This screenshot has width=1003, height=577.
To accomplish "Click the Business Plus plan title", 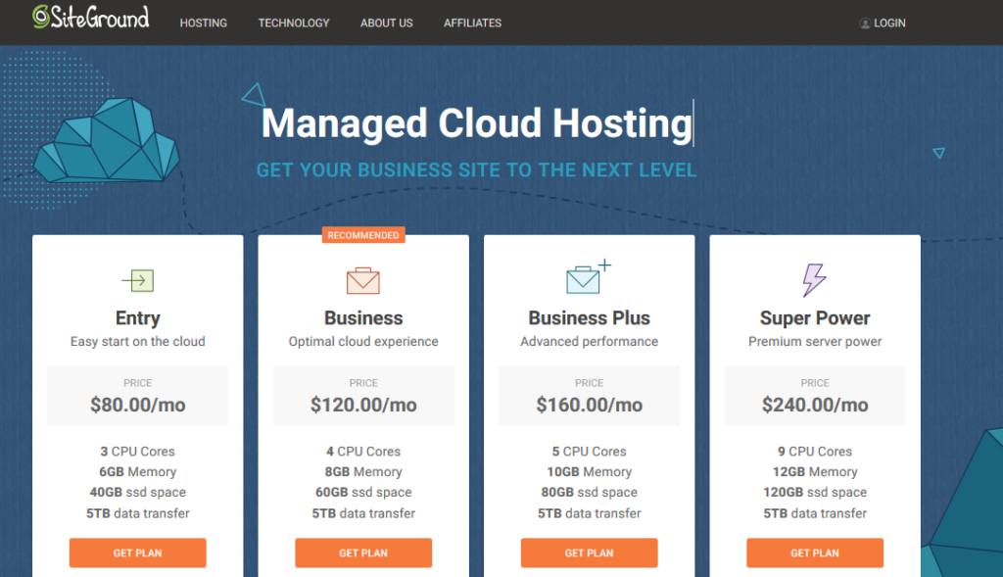I will [x=589, y=318].
